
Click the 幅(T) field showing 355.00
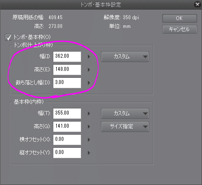point(67,113)
